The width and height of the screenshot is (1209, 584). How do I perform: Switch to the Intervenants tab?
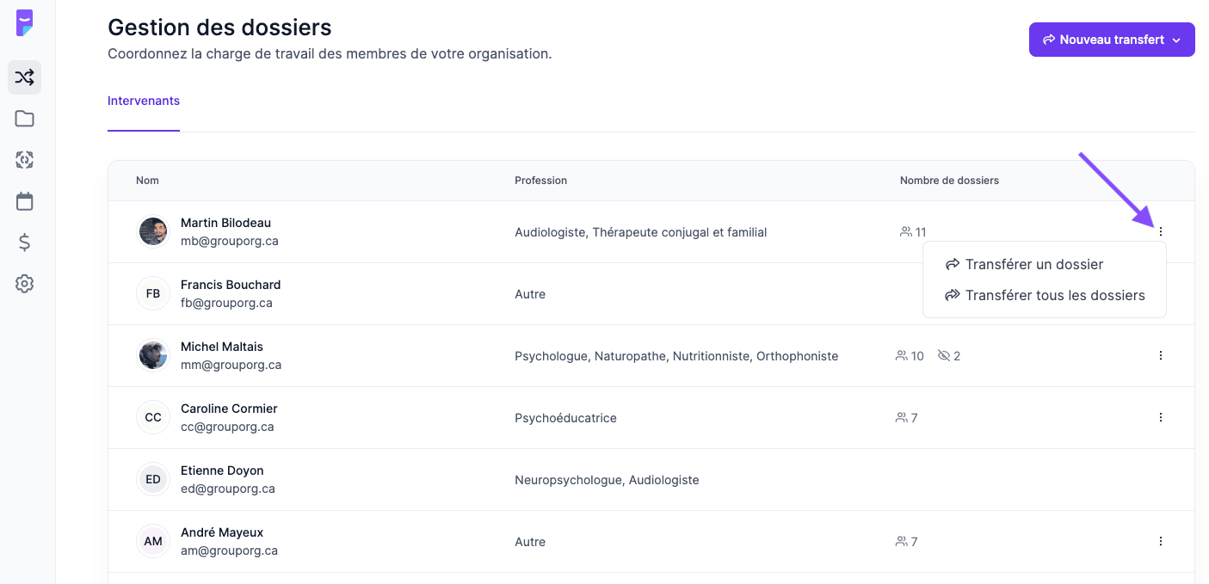click(144, 101)
